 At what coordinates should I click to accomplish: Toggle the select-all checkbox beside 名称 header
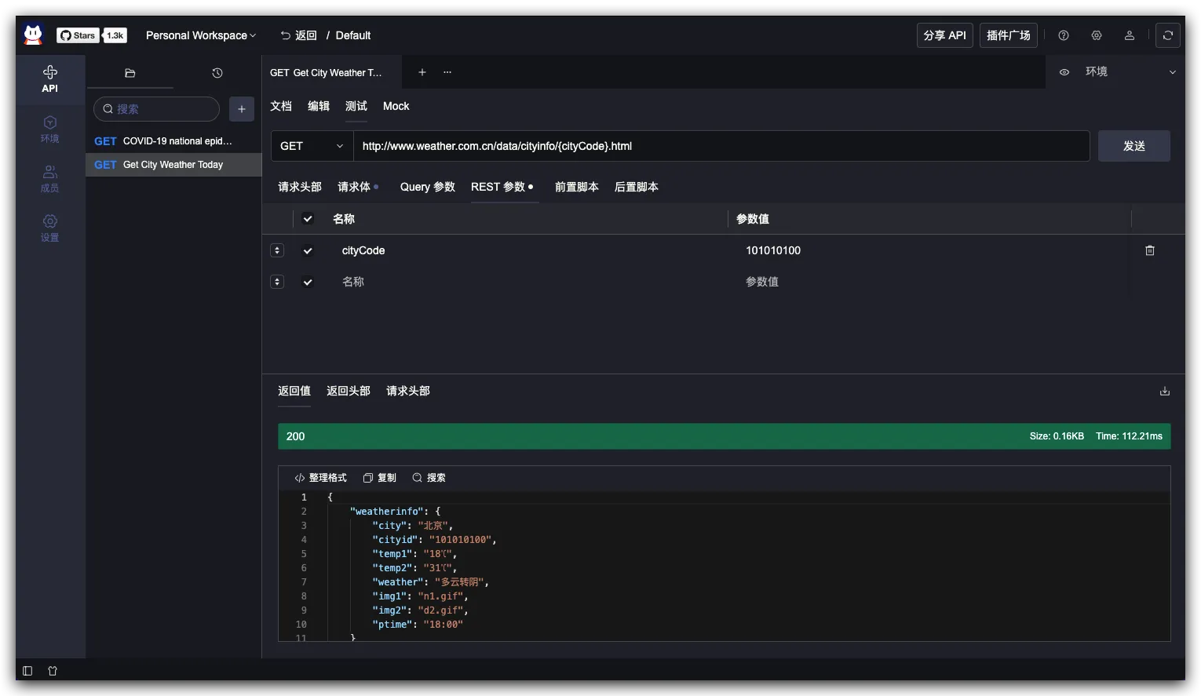tap(308, 219)
